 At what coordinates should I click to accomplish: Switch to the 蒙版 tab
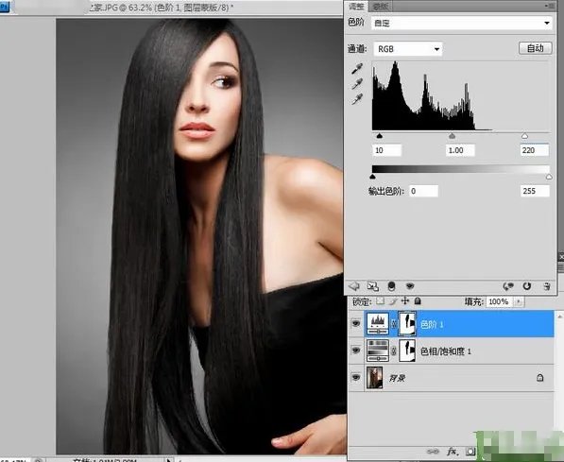pyautogui.click(x=380, y=6)
